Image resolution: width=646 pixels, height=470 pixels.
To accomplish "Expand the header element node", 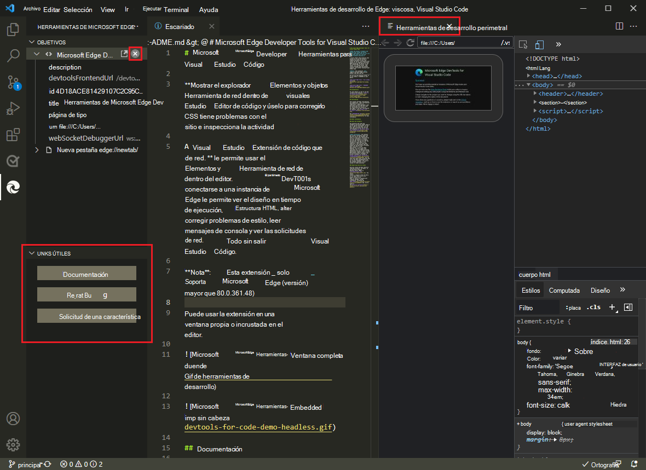I will pos(535,94).
